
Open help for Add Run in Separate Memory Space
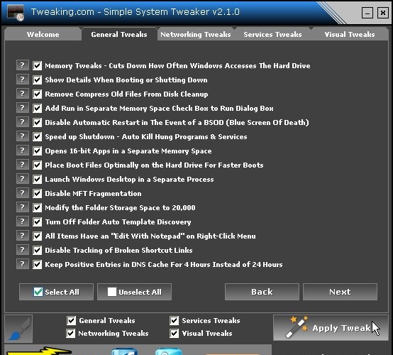tap(22, 108)
